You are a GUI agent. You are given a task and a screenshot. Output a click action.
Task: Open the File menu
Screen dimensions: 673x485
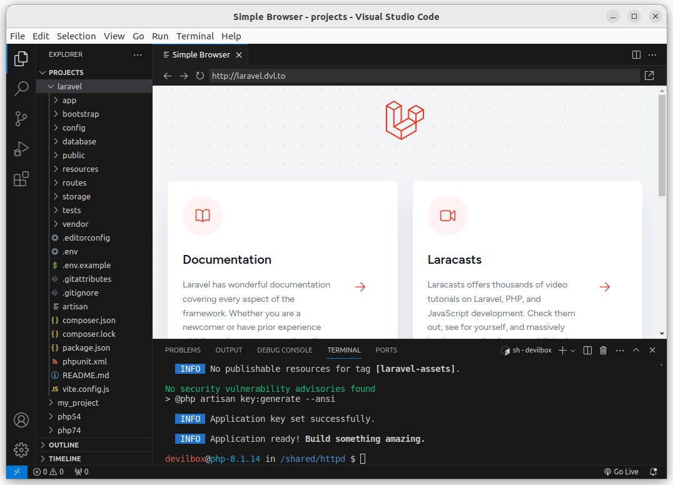pos(18,36)
